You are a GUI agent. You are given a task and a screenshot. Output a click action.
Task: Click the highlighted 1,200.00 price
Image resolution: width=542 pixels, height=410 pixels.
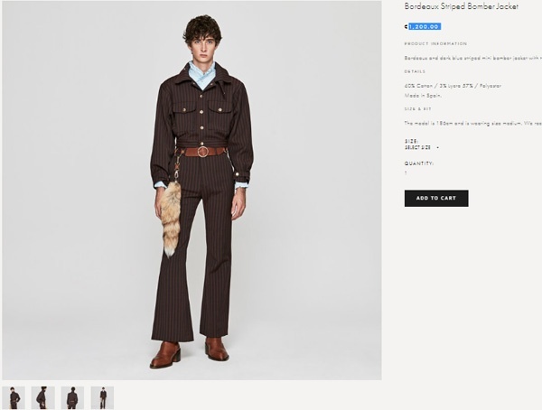click(x=425, y=26)
